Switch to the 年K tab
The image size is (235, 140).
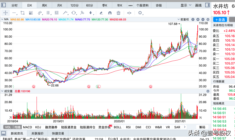(x=120, y=5)
